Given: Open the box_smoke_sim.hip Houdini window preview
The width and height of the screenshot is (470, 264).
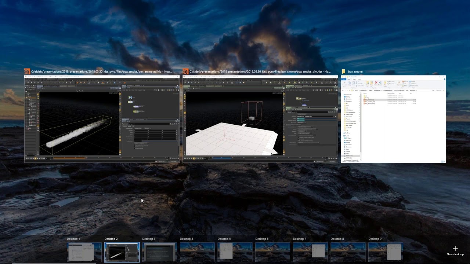Looking at the screenshot, I should point(260,119).
